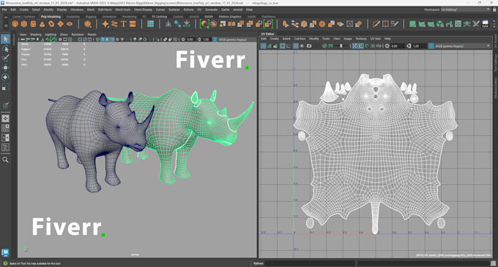498x267 pixels.
Task: Activate the Paint Selection tool
Action: 5,59
